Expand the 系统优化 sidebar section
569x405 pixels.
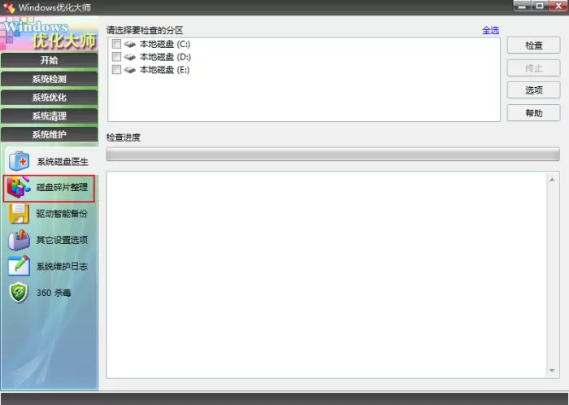click(x=49, y=98)
